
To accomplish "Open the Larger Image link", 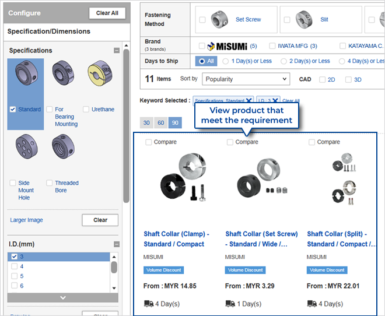I will pyautogui.click(x=26, y=220).
